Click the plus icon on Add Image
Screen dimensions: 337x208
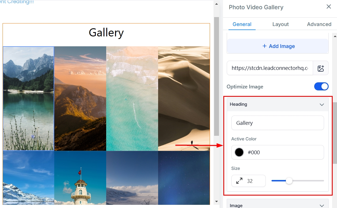coord(264,46)
